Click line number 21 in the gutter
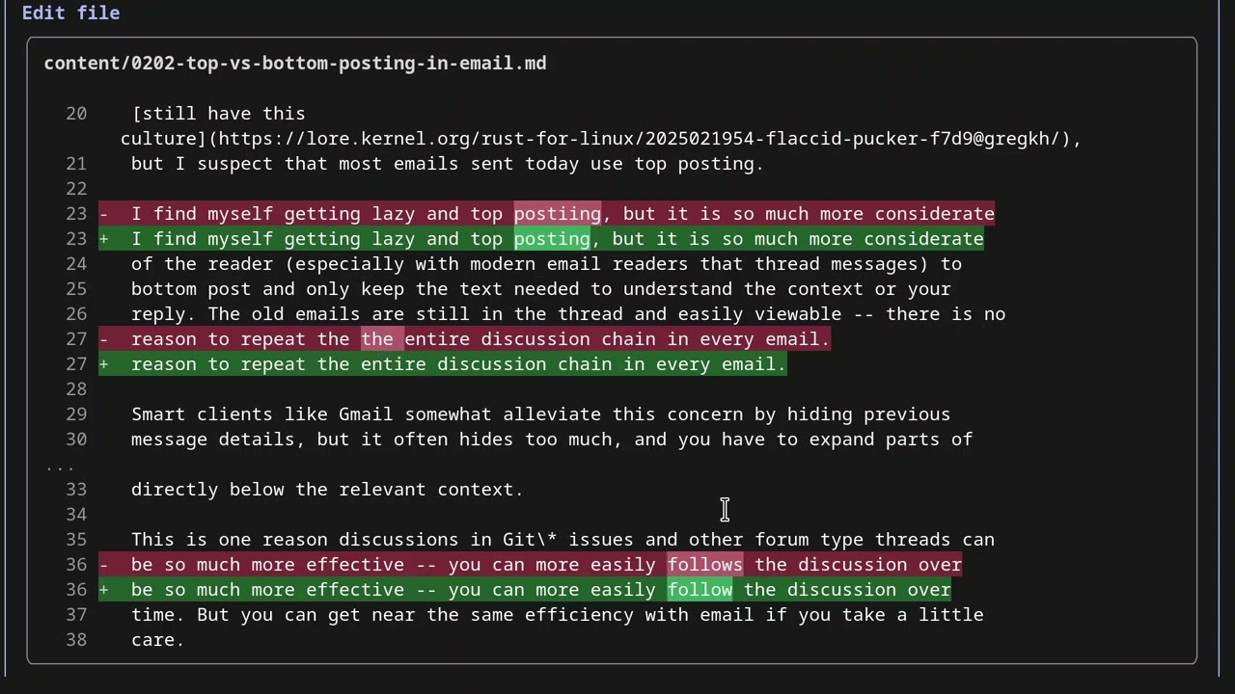1235x694 pixels. 76,164
